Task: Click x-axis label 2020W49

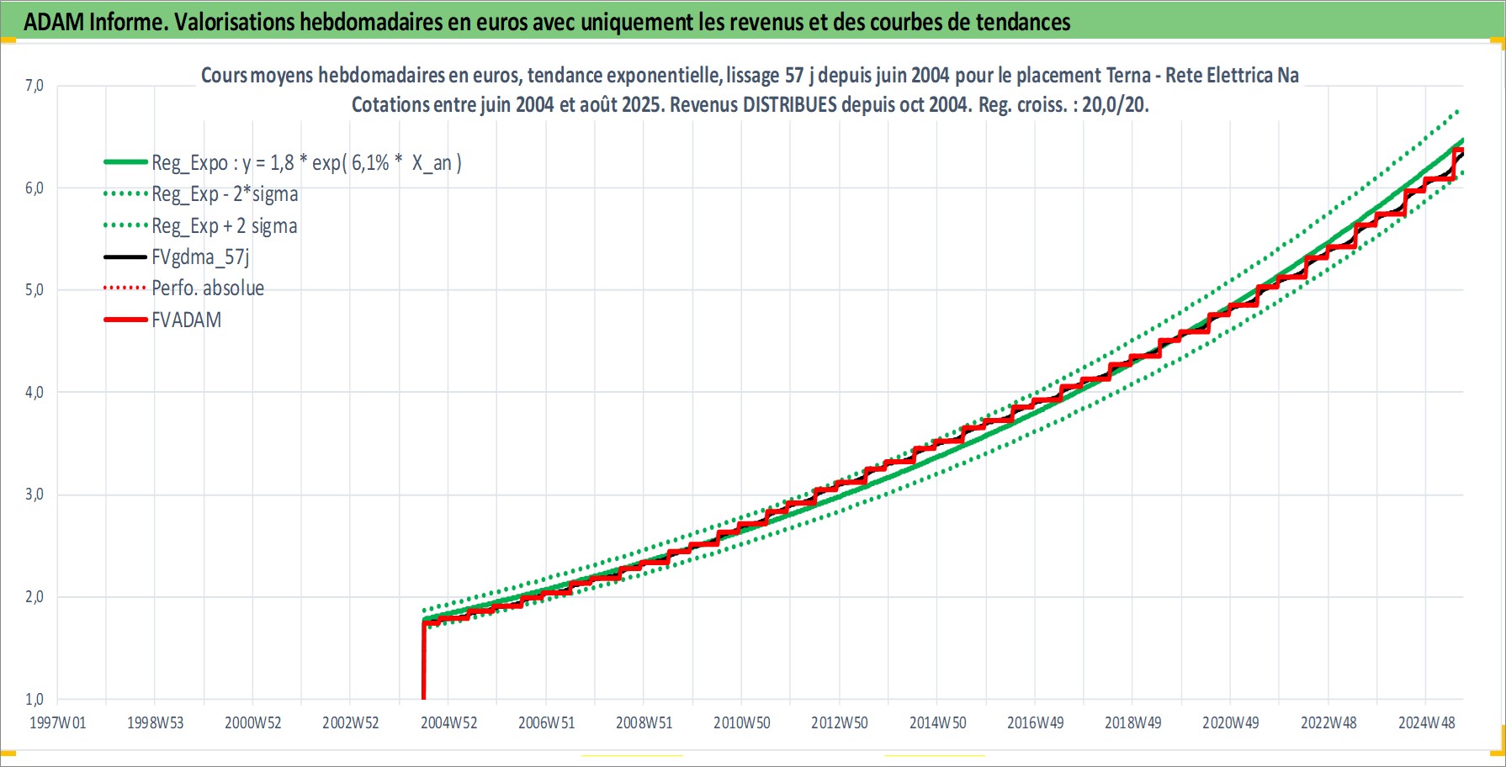Action: (x=1230, y=722)
